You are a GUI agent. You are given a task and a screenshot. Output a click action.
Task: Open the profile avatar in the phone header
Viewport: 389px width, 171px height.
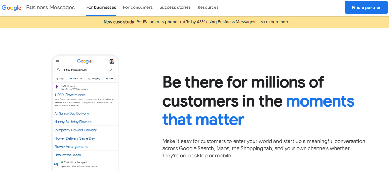(x=112, y=61)
